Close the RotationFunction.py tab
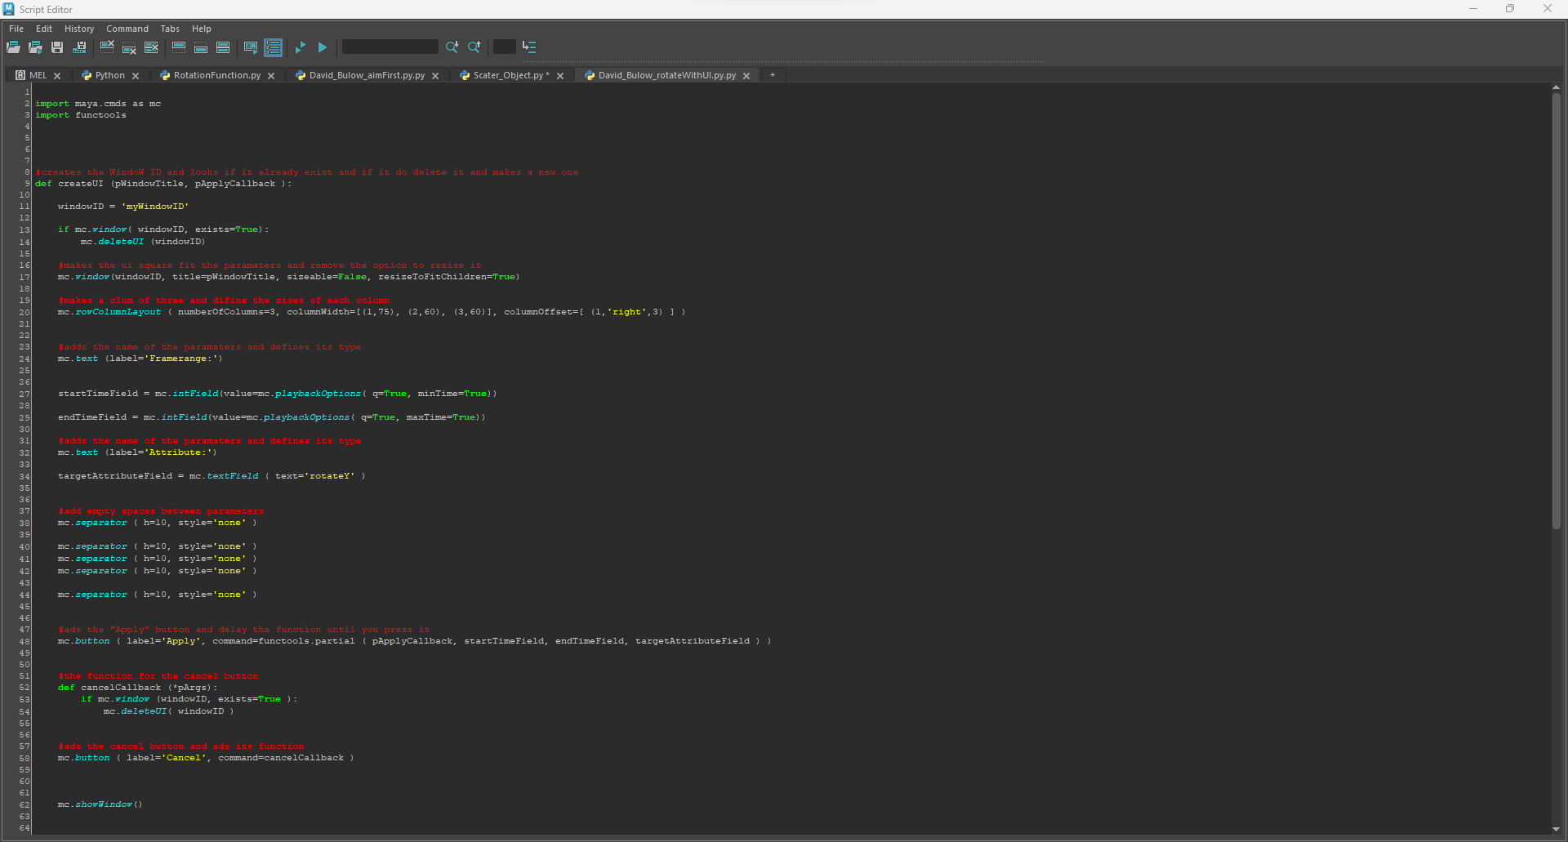This screenshot has width=1568, height=842. (271, 75)
